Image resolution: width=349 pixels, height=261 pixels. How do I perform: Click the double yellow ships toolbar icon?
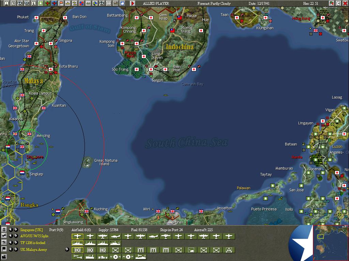coord(75,3)
